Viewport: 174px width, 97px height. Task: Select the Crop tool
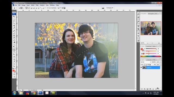pos(14,26)
